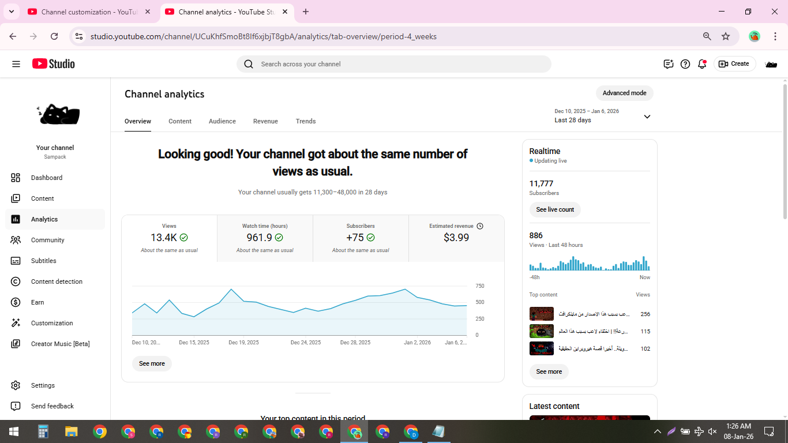Viewport: 788px width, 443px height.
Task: Expand the Last 28 days date range
Action: coord(647,117)
